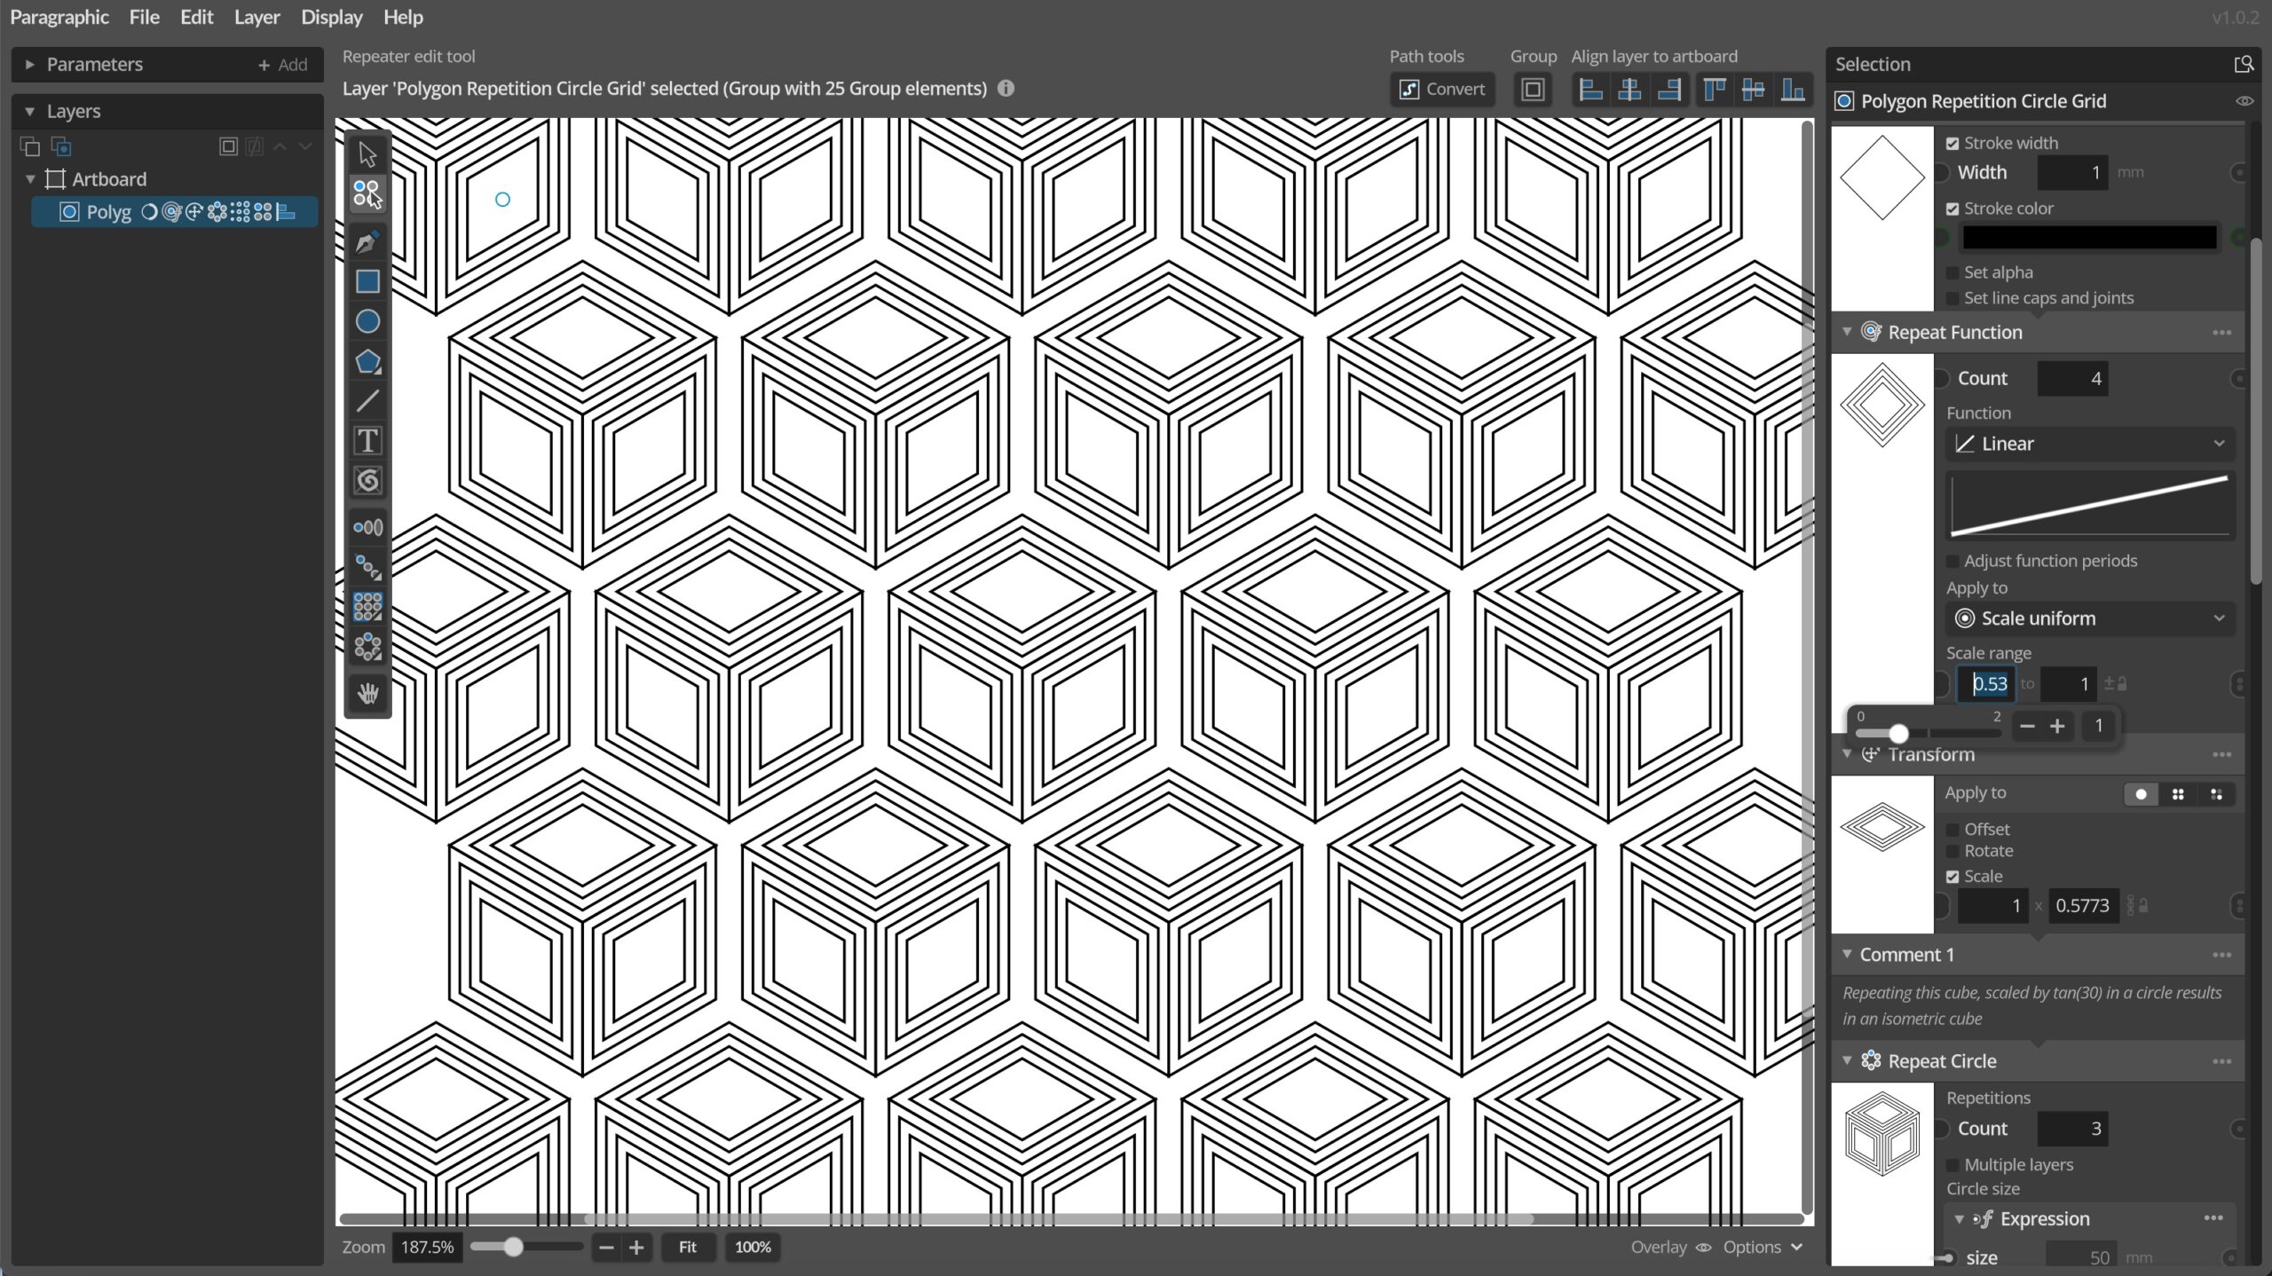Select the Repeater edit tool
The width and height of the screenshot is (2272, 1276).
[367, 193]
